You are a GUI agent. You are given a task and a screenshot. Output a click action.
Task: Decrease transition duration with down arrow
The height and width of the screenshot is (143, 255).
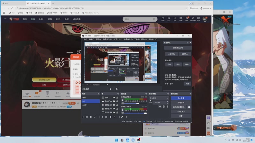click(x=168, y=104)
